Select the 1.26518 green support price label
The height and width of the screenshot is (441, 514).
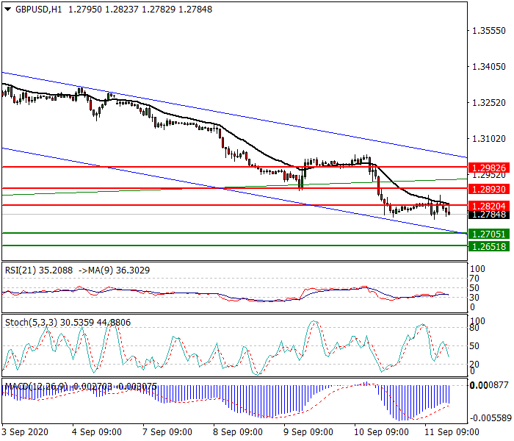(489, 246)
